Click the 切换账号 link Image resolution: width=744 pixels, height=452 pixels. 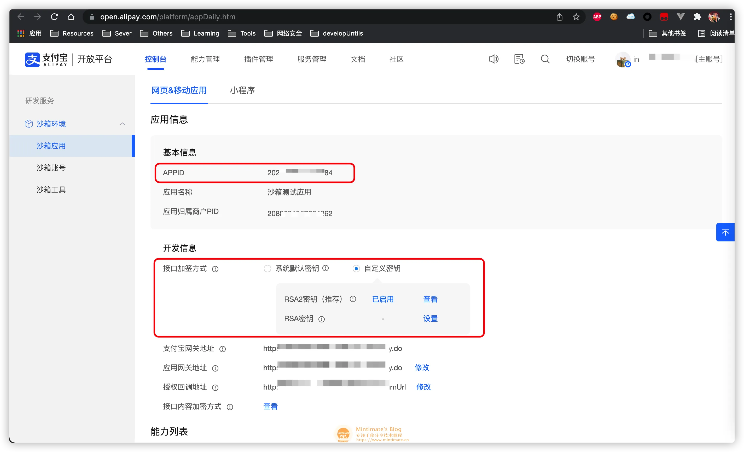(x=580, y=59)
